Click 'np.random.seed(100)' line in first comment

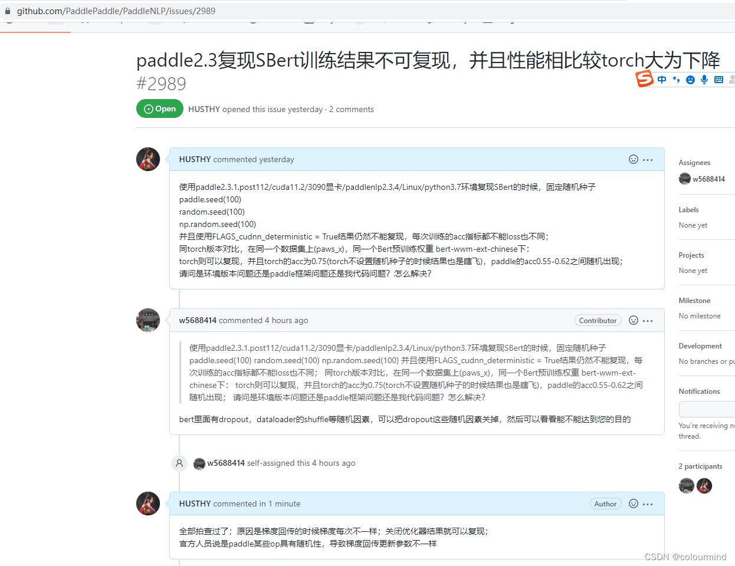218,224
